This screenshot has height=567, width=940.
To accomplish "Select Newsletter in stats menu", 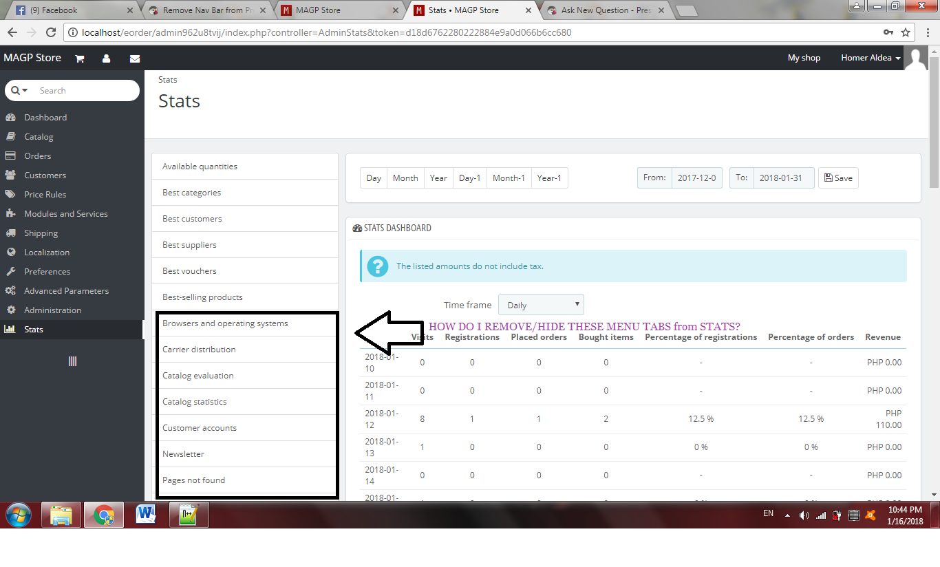I will [245, 454].
